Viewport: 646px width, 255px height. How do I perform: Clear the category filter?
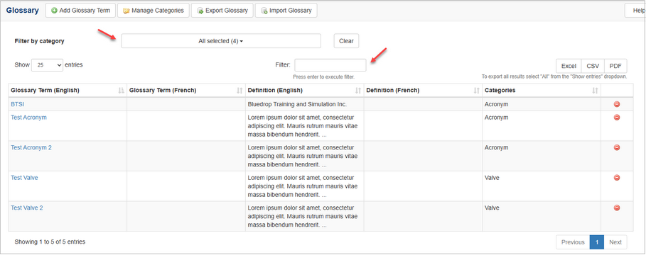(346, 41)
